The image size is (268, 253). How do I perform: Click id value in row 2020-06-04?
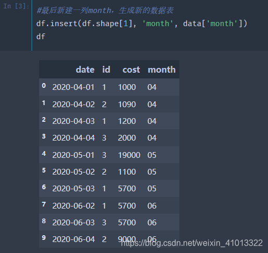pyautogui.click(x=104, y=239)
